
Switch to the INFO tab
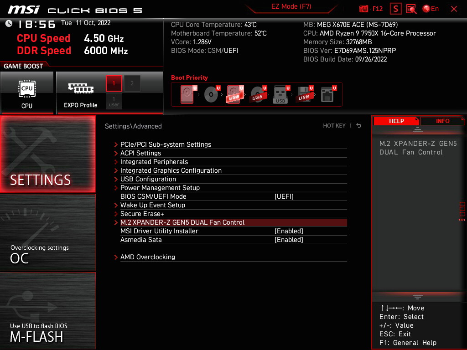(x=442, y=121)
